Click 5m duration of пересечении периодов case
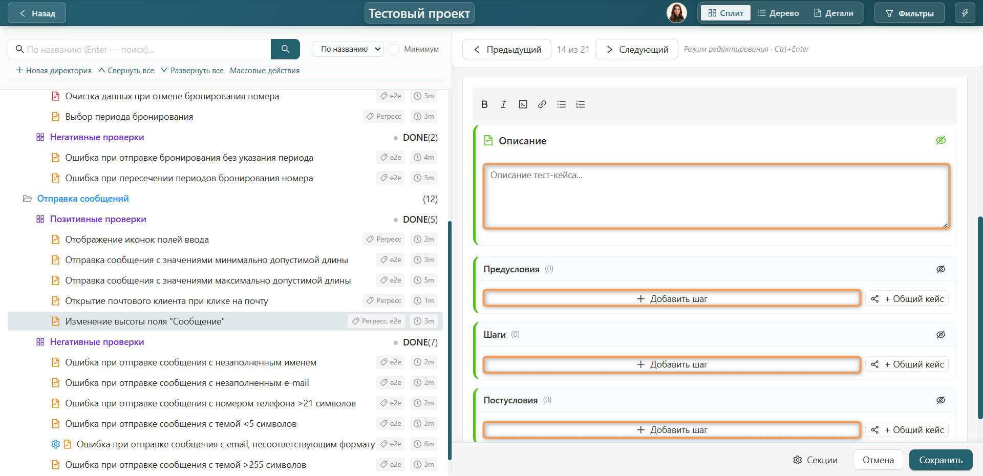 click(x=424, y=178)
